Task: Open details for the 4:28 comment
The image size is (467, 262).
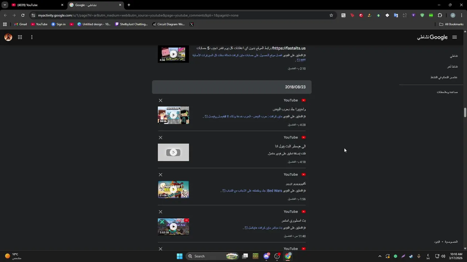Action: (292, 125)
